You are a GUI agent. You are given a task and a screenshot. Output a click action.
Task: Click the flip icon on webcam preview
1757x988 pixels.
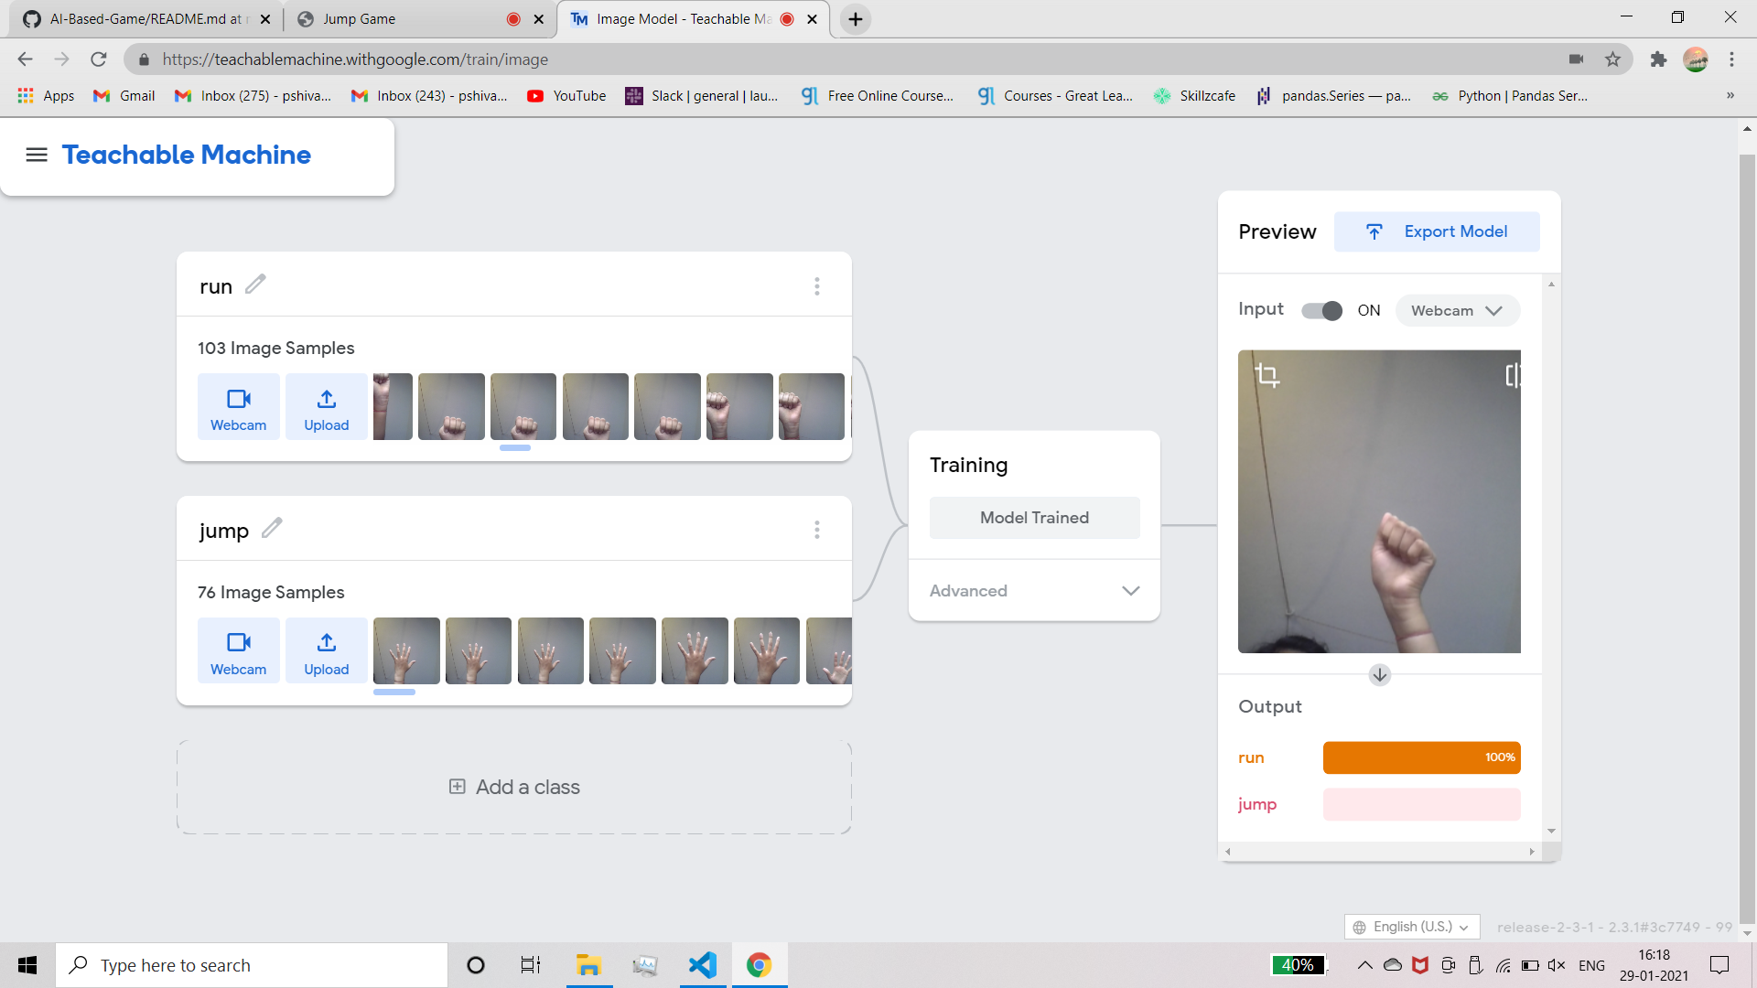click(1512, 375)
